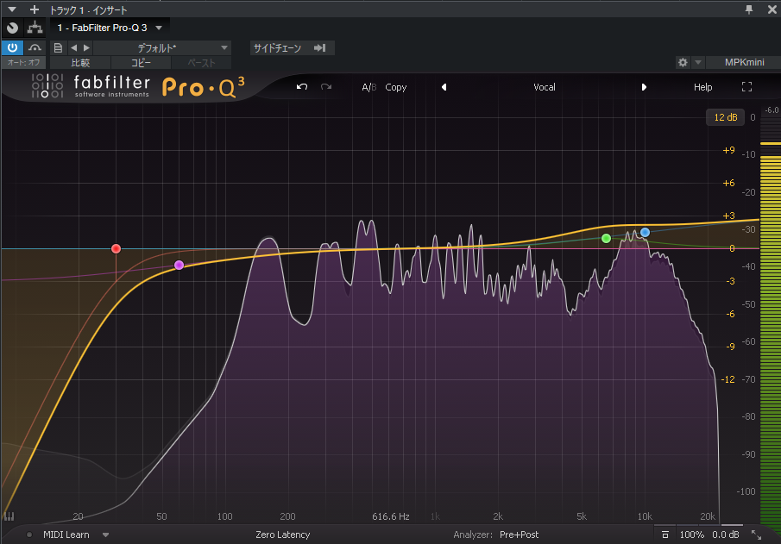Toggle the MIDI Learn indicator dot
Viewport: 781px width, 544px height.
coord(29,535)
